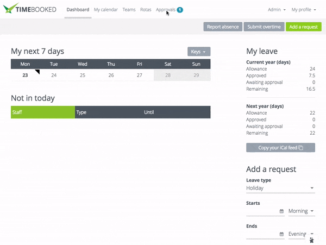
Task: Open the Admin menu
Action: point(277,10)
